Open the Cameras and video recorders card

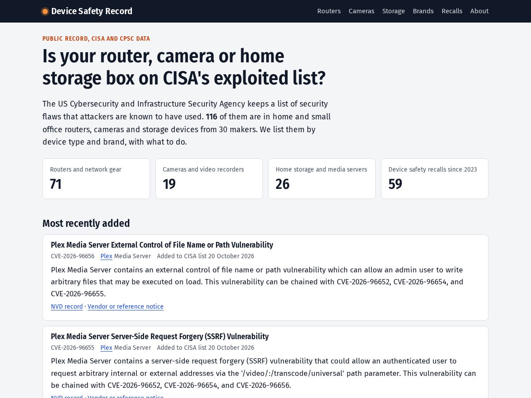click(209, 179)
